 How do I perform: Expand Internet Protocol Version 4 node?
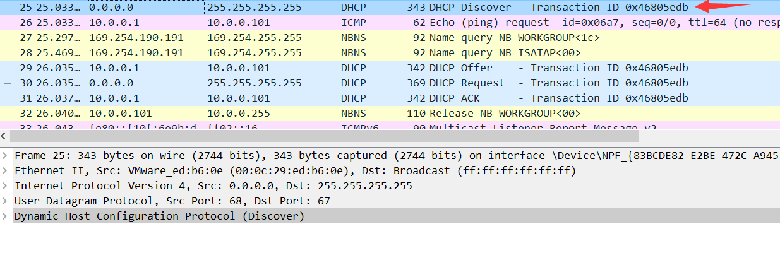[x=6, y=186]
